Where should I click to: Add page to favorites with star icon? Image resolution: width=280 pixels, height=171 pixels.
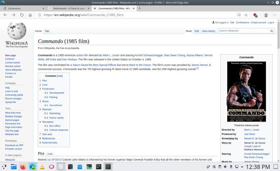coord(246,15)
